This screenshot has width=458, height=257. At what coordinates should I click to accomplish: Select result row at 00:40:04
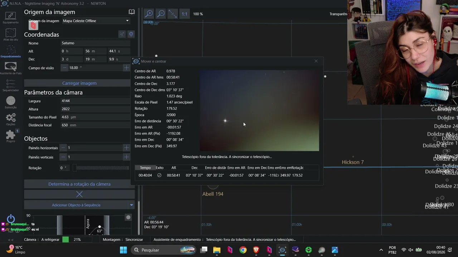pos(226,175)
